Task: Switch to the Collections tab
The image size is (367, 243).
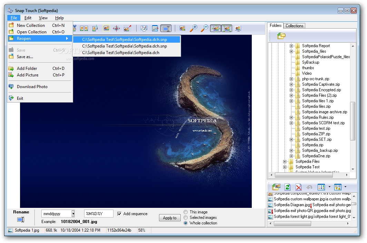Action: [x=294, y=26]
